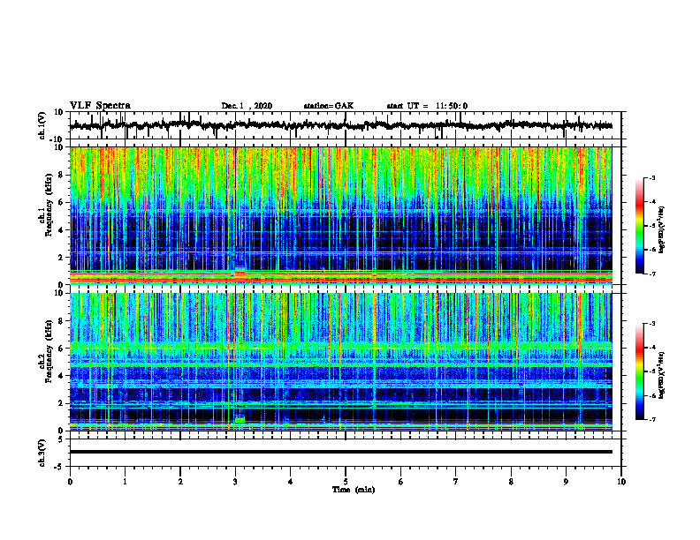Click the '8' kHz tick on ch.1 spectrogram

tap(61, 175)
